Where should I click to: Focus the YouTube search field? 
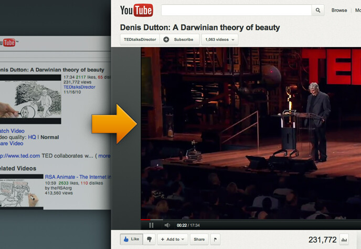click(x=237, y=10)
